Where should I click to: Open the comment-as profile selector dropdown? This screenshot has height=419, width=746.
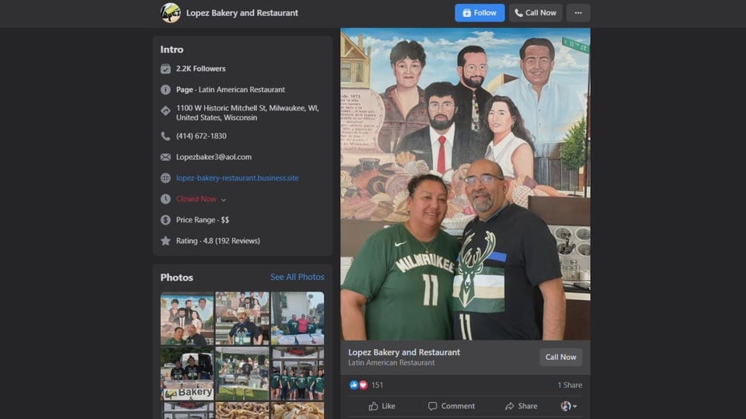[568, 405]
